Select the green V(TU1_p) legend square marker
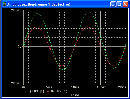Screen dimensions: 130x99 click(x=25, y=92)
